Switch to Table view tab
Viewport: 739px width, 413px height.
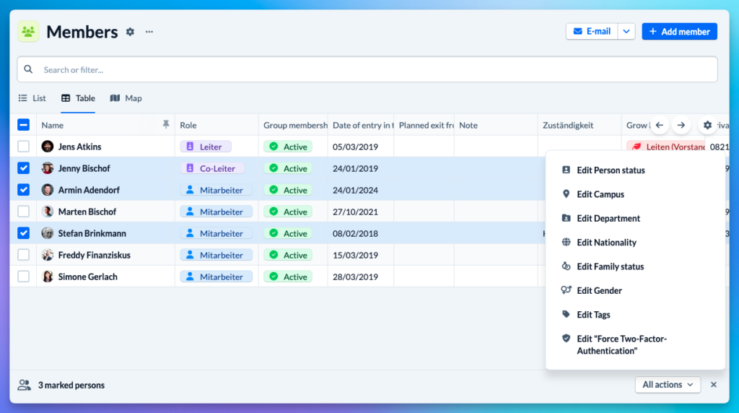click(78, 98)
